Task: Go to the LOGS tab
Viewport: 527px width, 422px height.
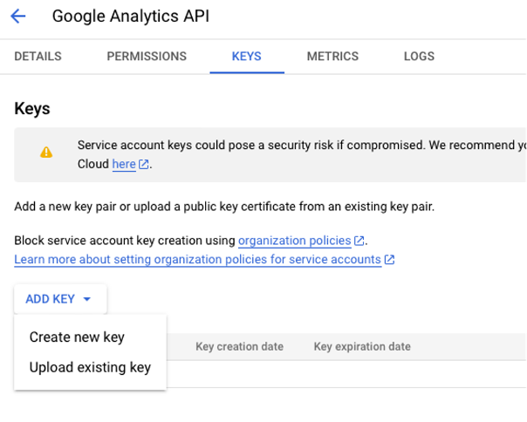Action: 419,57
